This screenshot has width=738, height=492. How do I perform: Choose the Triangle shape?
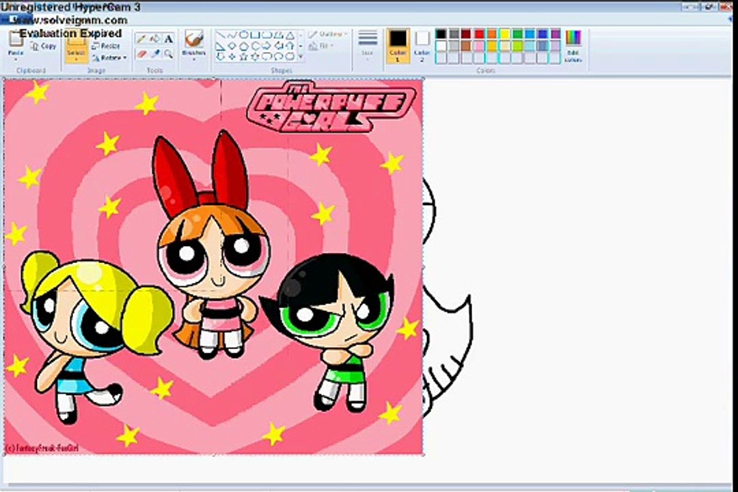tap(290, 36)
